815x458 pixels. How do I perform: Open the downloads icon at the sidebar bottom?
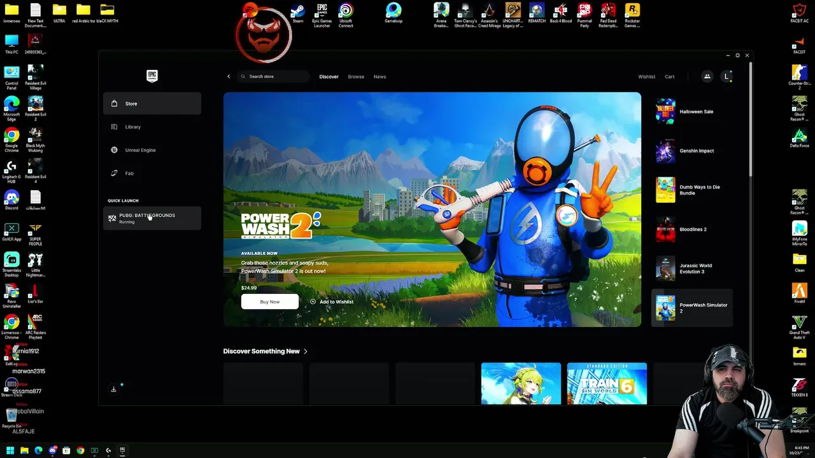[x=113, y=389]
